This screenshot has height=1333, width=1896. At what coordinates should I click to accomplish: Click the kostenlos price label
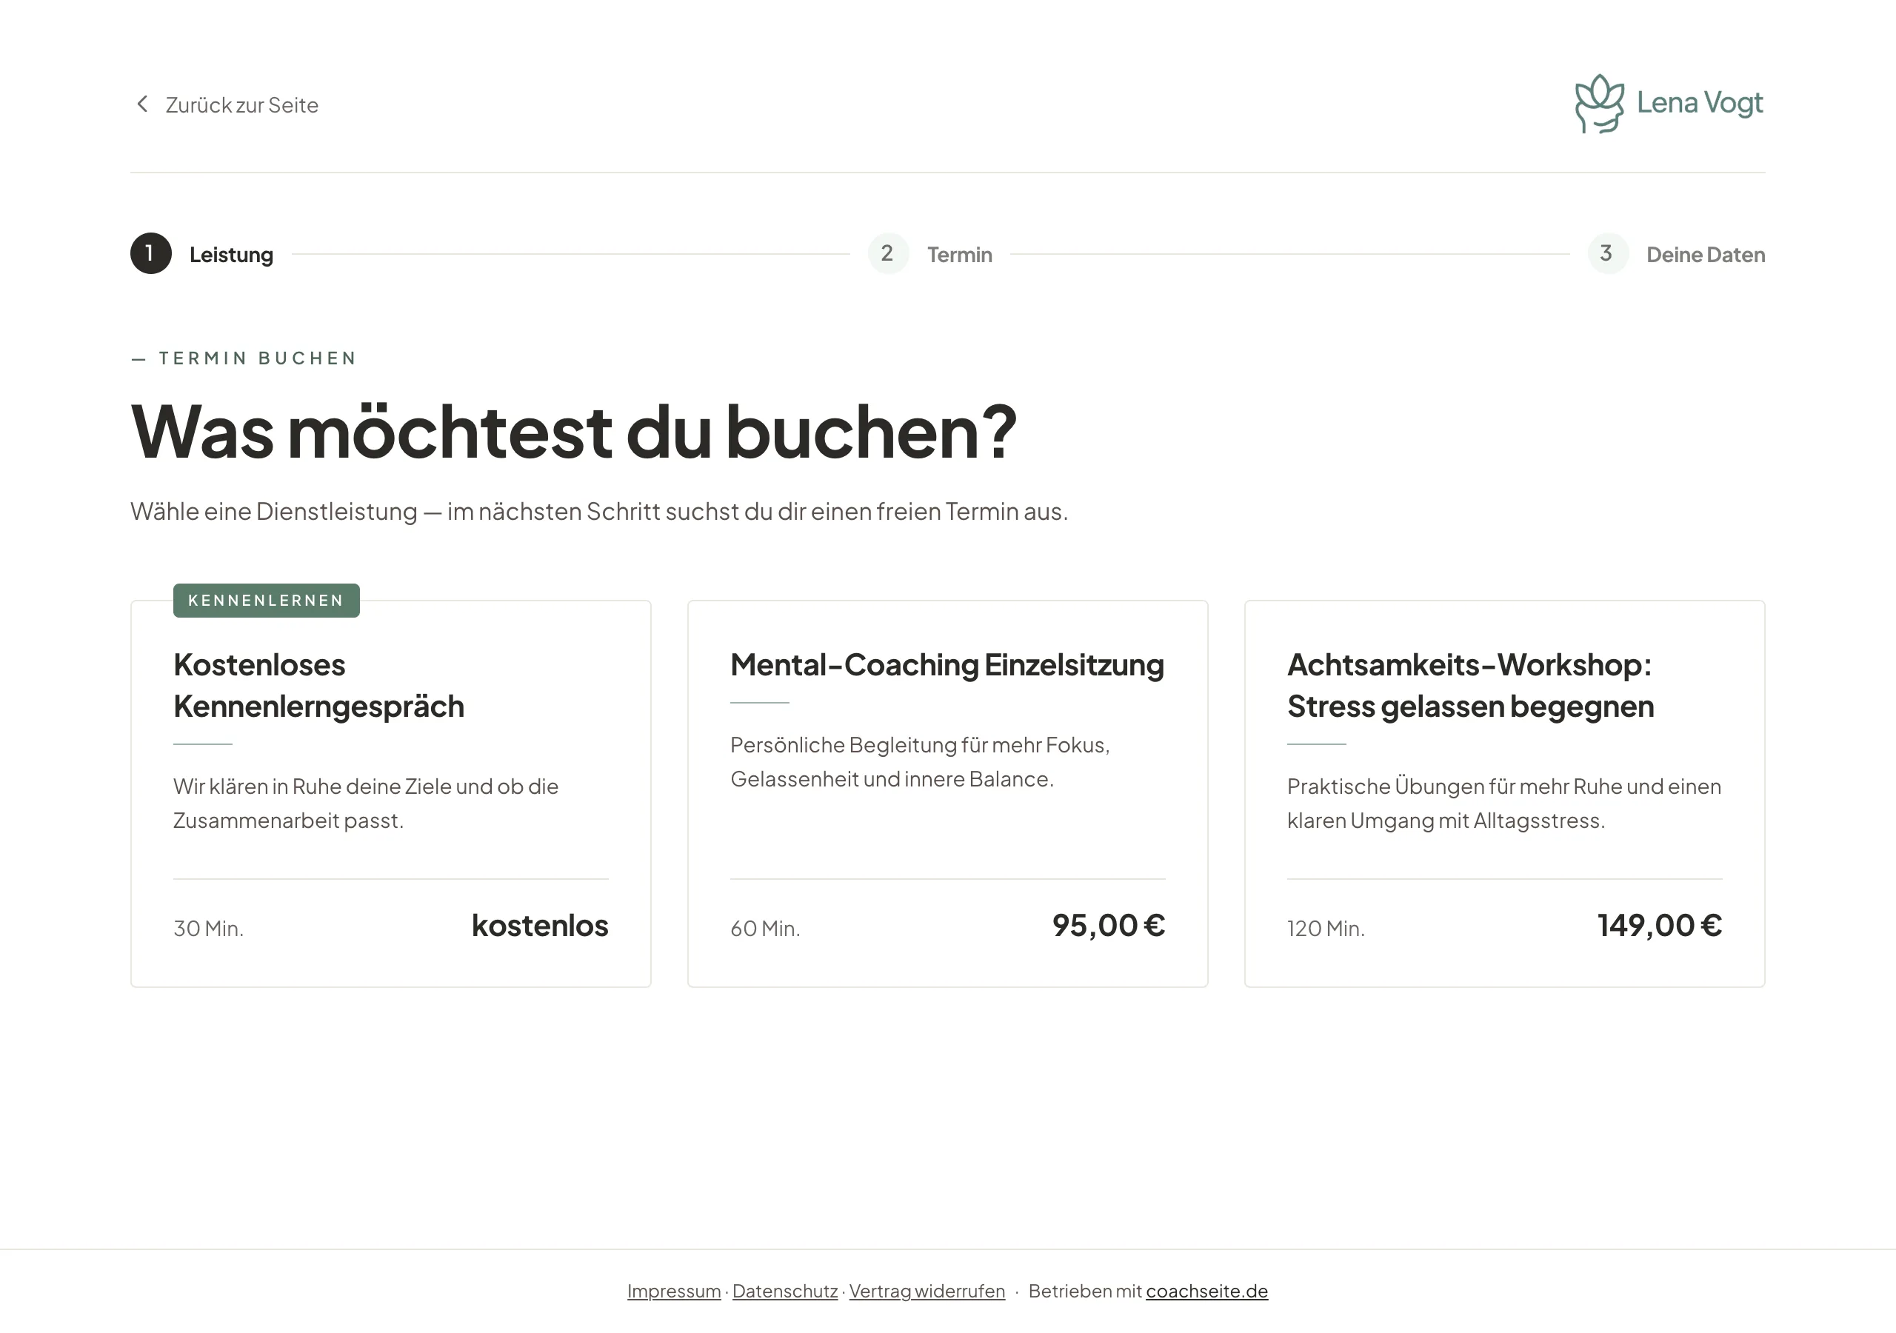click(x=540, y=926)
